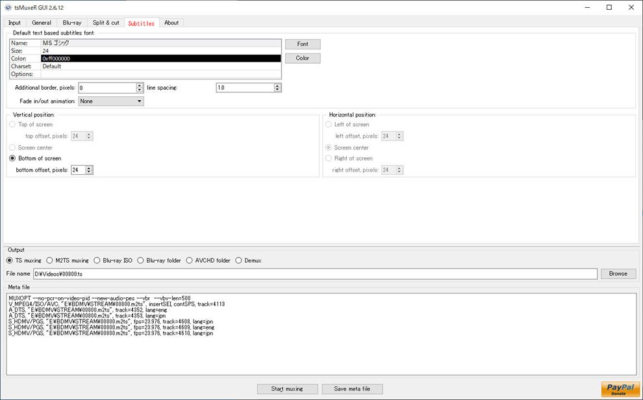Screen dimensions: 643x400
Task: Increase the Additional border pixels value
Action: click(140, 85)
